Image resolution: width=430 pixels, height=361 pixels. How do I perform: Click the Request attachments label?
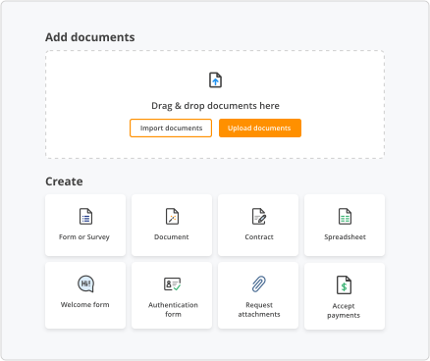click(259, 309)
